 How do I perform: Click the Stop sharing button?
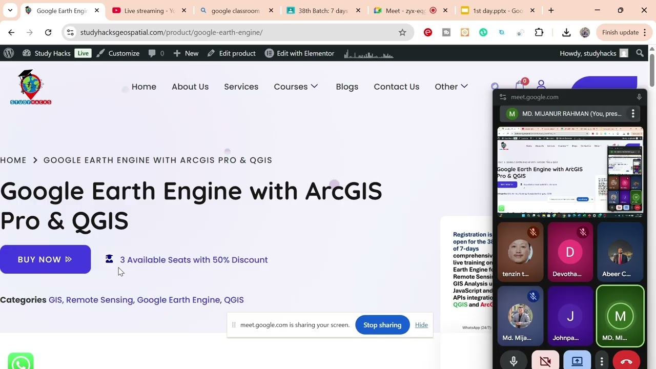tap(382, 325)
